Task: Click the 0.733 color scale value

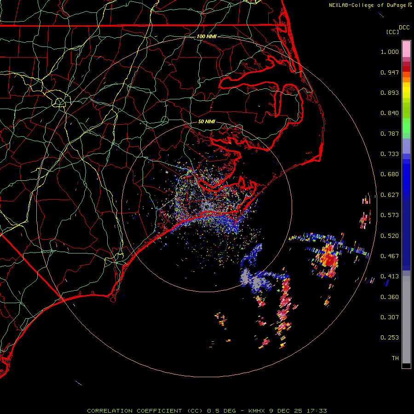Action: [390, 154]
